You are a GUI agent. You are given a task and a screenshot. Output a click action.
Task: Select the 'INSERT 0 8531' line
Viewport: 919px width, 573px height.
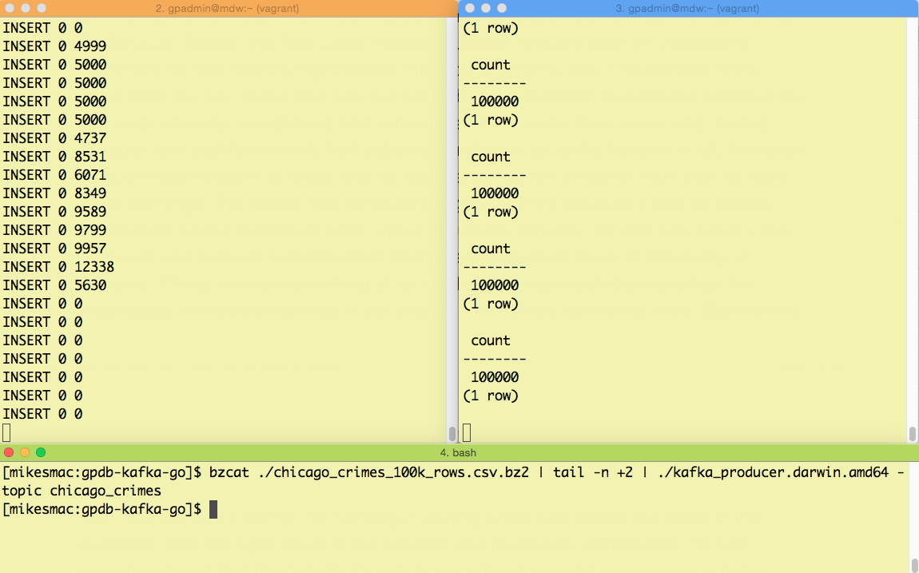click(54, 157)
